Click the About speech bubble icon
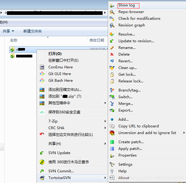Viewport: 186px width, 183px height. [112, 178]
